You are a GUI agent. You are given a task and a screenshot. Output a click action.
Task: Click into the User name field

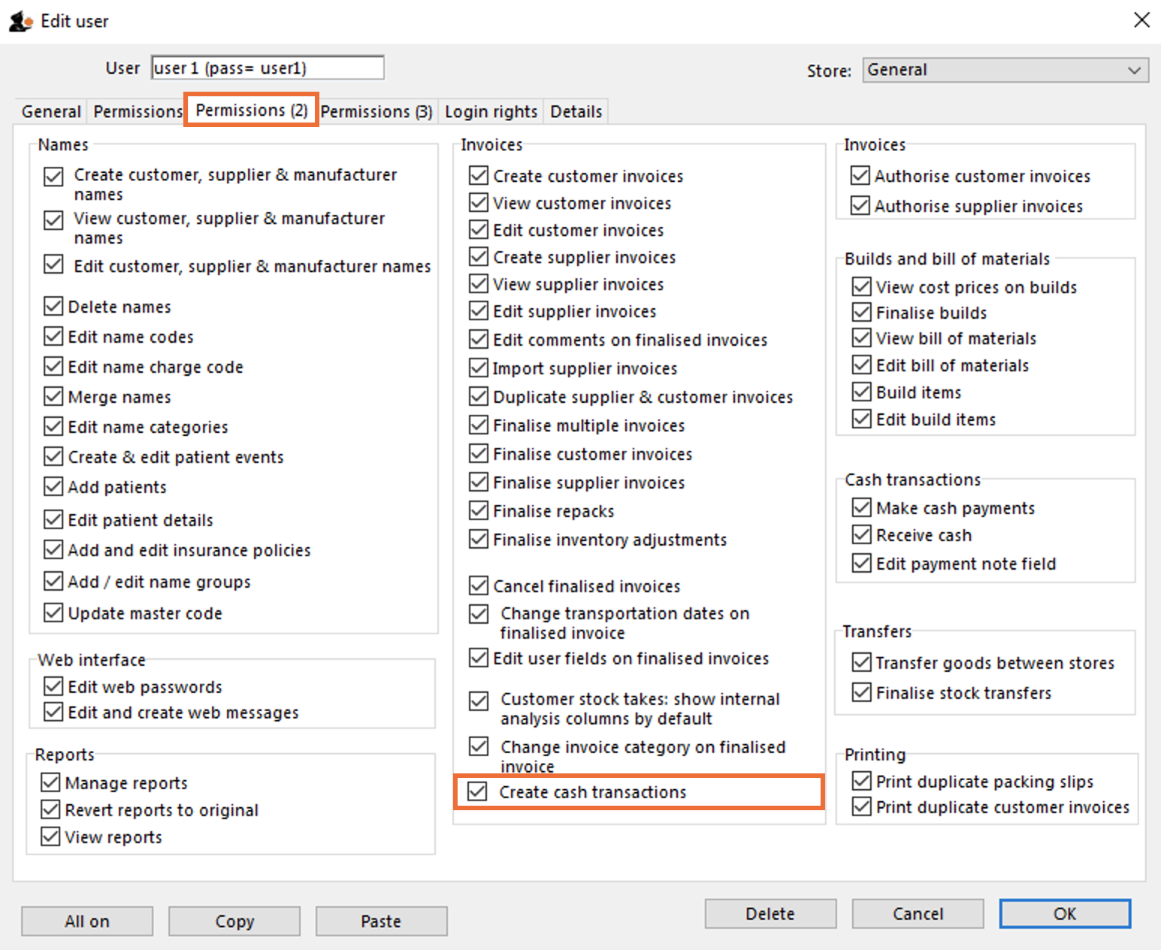(268, 68)
